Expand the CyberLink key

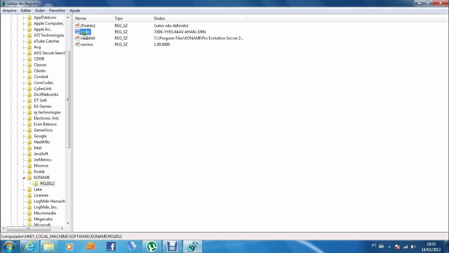[x=24, y=89]
